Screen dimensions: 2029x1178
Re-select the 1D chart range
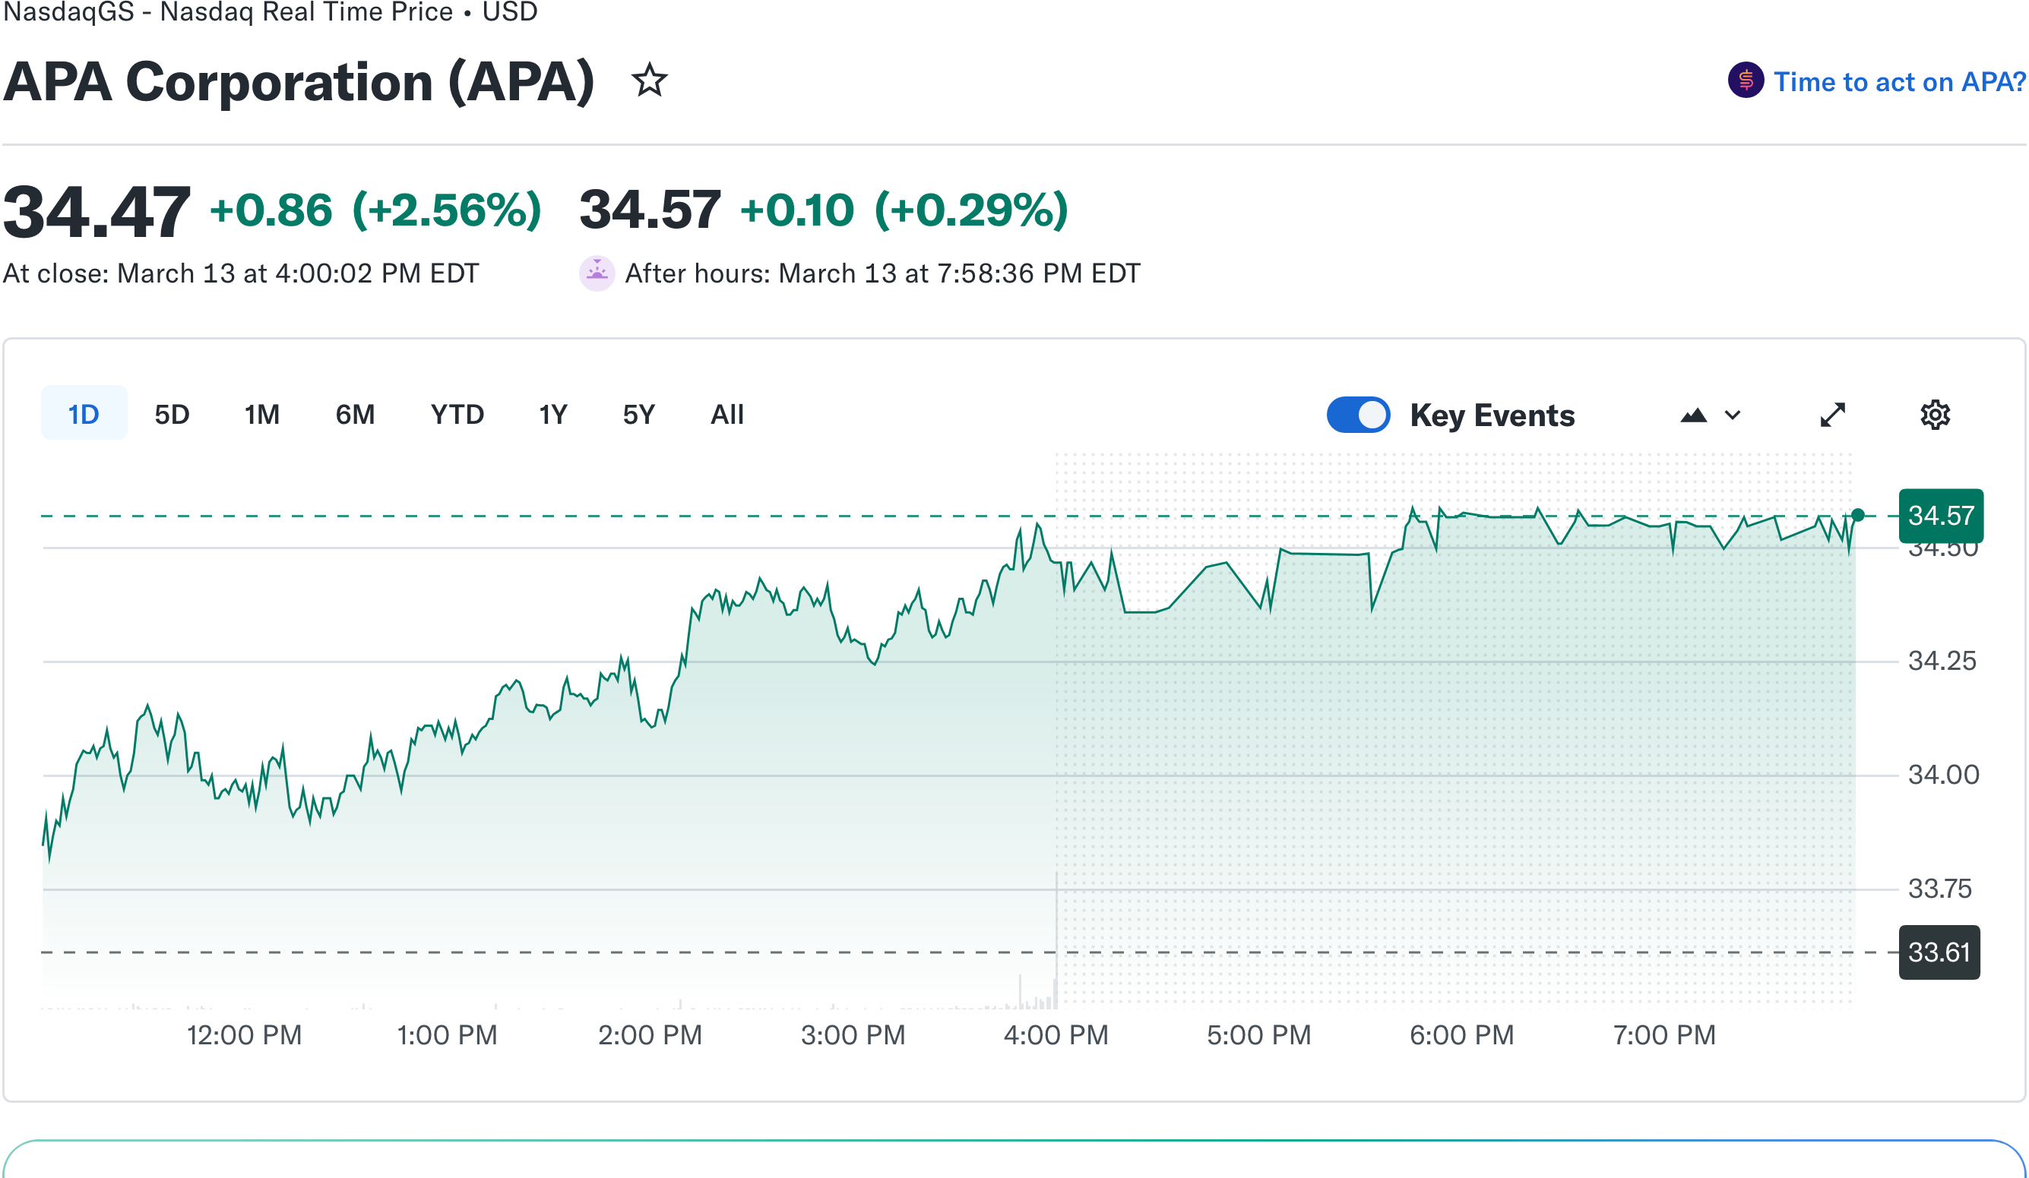tap(83, 415)
